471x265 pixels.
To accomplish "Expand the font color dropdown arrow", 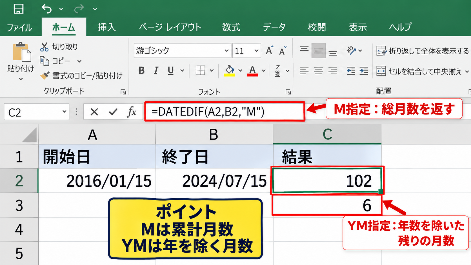I will point(264,70).
